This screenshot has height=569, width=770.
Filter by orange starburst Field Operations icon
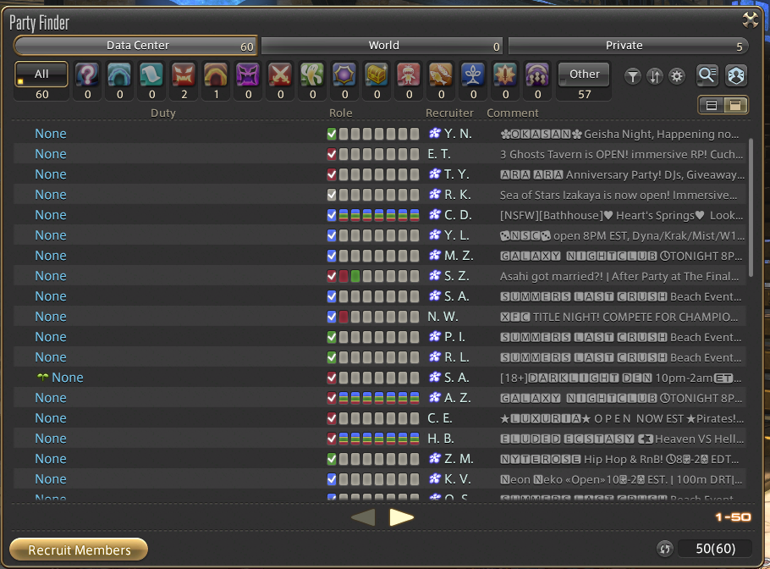coord(505,75)
